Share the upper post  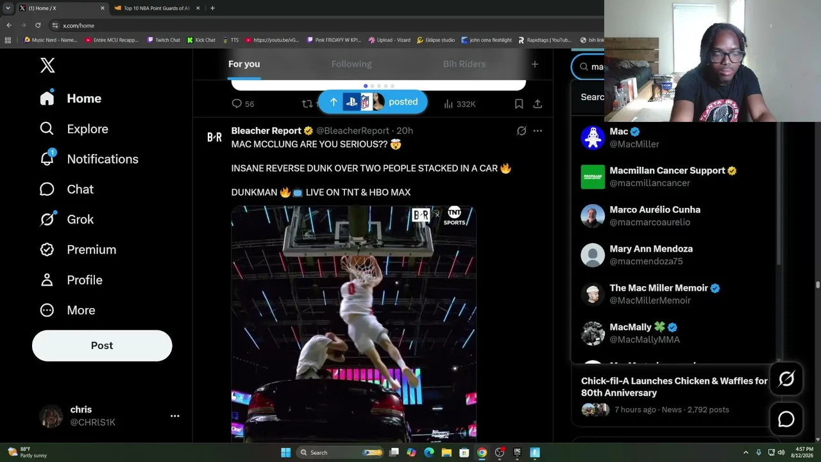click(x=537, y=103)
